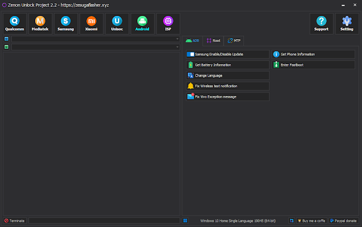
Task: Click the Windows 10 Home OS text
Action: pos(238,221)
